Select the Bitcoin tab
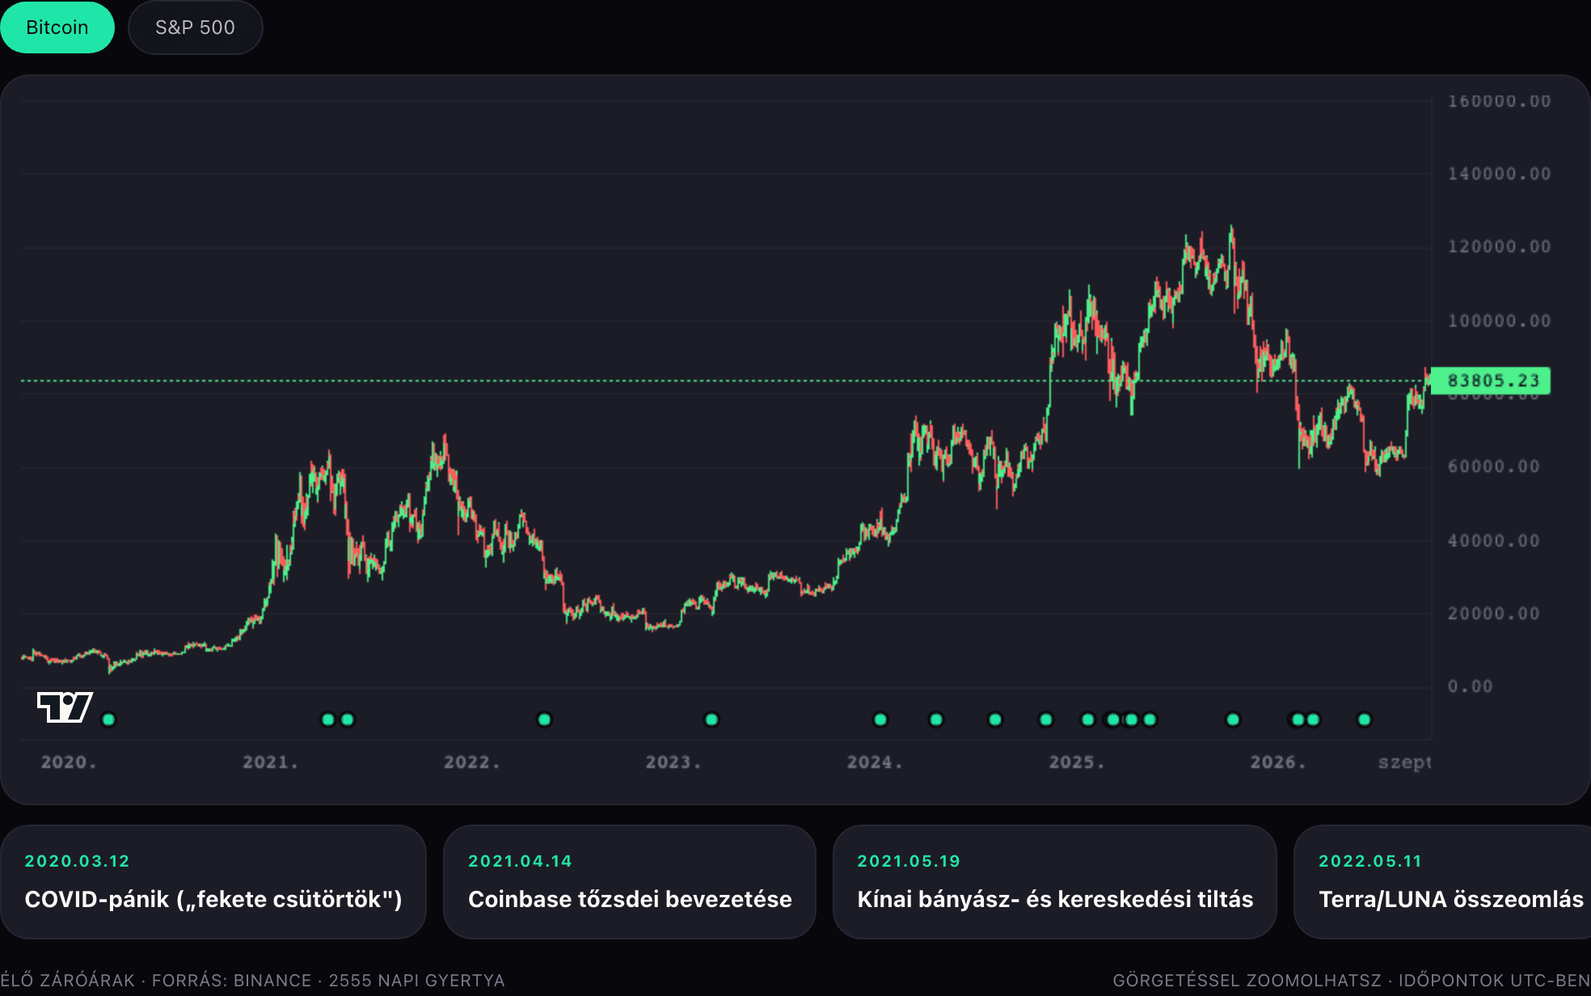 57,27
